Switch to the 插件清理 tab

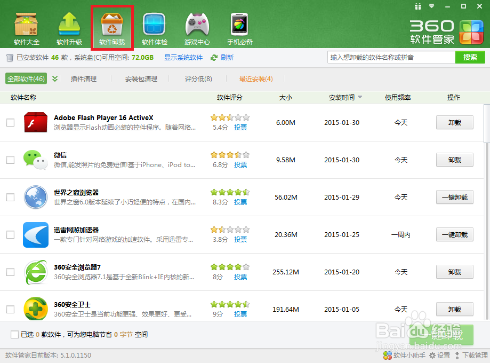pos(83,79)
